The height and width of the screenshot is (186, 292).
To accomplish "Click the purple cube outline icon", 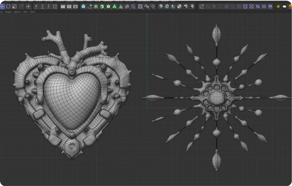I will [x=270, y=6].
